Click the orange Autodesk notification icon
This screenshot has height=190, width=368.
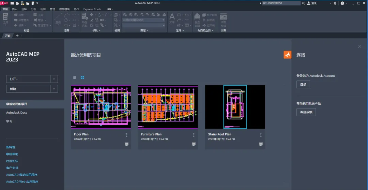coord(287,55)
